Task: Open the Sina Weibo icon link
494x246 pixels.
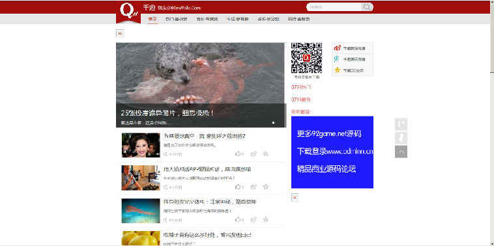Action: (338, 48)
